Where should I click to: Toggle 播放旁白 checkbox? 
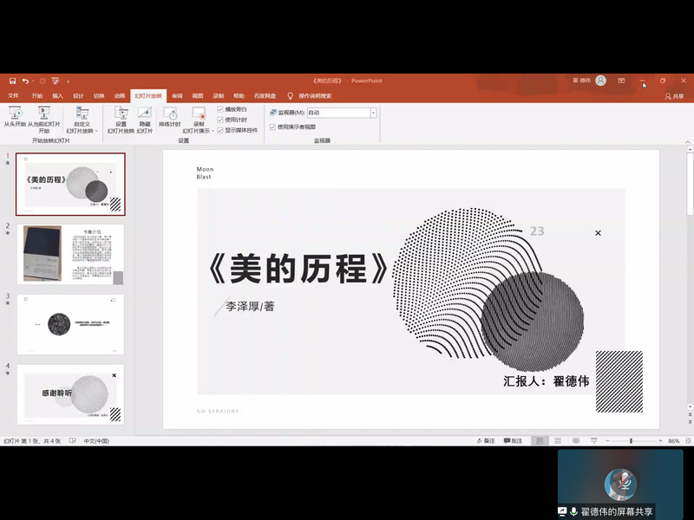pyautogui.click(x=220, y=110)
